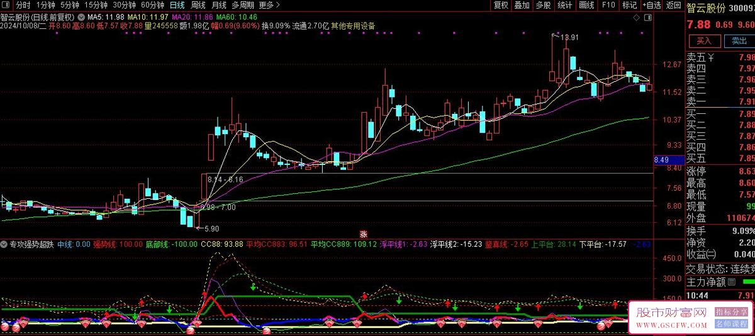This screenshot has height=336, width=755.
Task: Open the 多周期 multi-period view
Action: pos(243,5)
